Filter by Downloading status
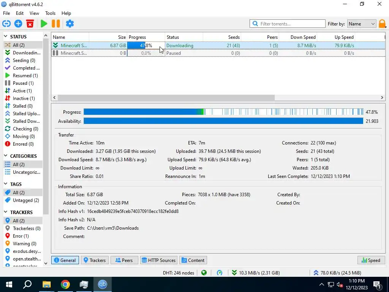Viewport: 389px width, 292px height. [x=23, y=52]
